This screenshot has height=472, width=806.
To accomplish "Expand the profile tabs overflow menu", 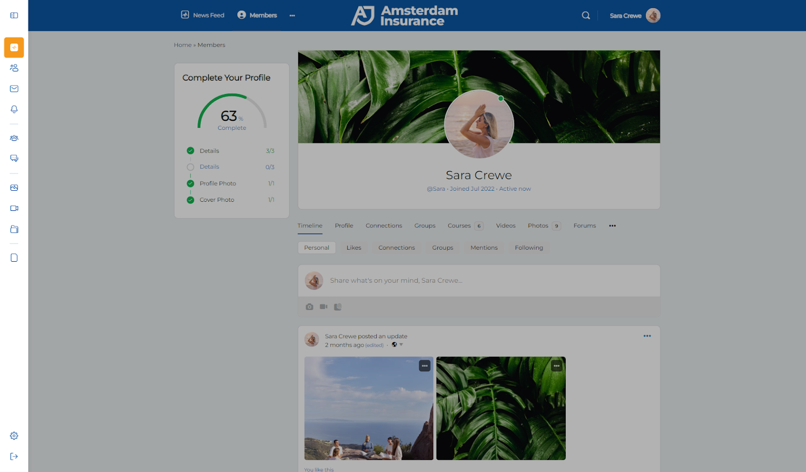I will point(612,226).
